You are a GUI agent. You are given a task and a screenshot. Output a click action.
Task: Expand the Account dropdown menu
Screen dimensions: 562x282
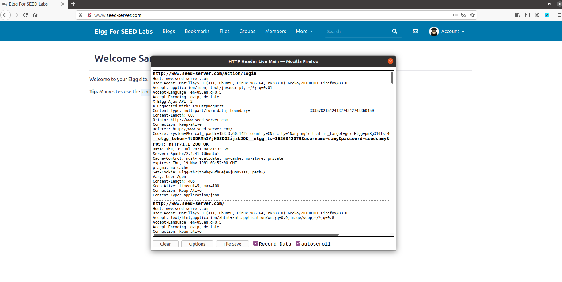coord(453,31)
